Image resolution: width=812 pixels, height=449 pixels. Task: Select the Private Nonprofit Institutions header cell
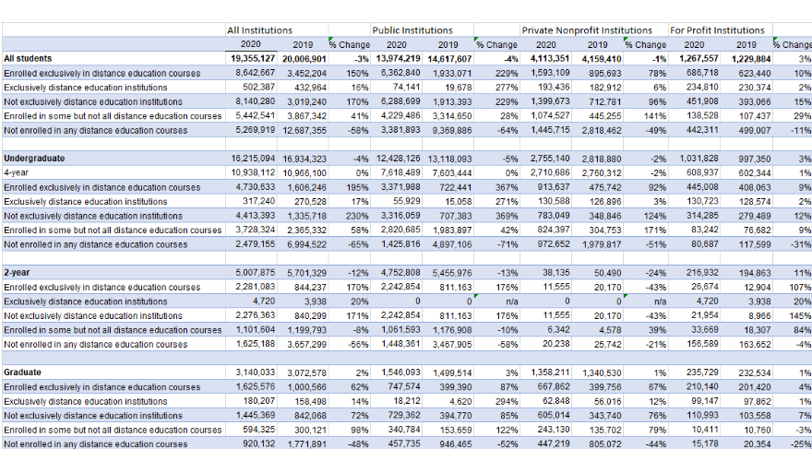(x=594, y=30)
